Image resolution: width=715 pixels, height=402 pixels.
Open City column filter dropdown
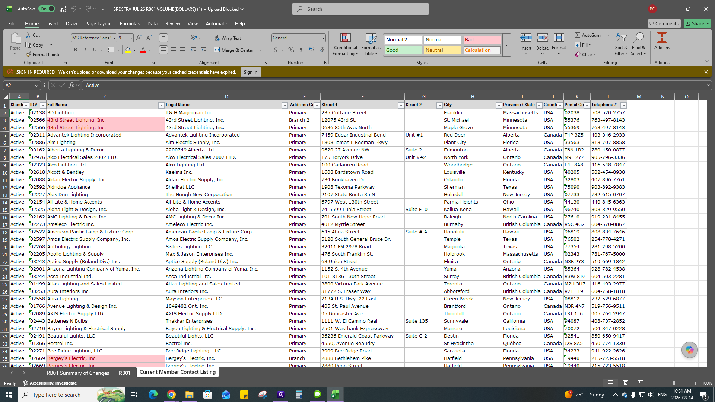click(x=499, y=105)
